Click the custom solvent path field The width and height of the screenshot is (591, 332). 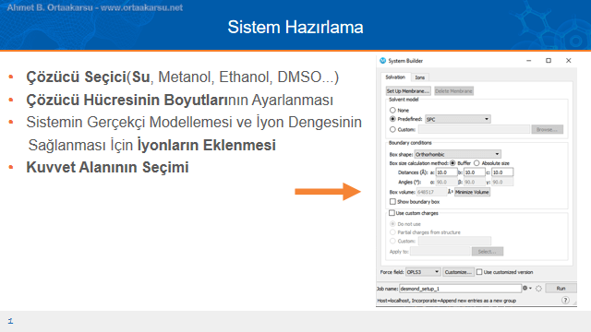474,129
